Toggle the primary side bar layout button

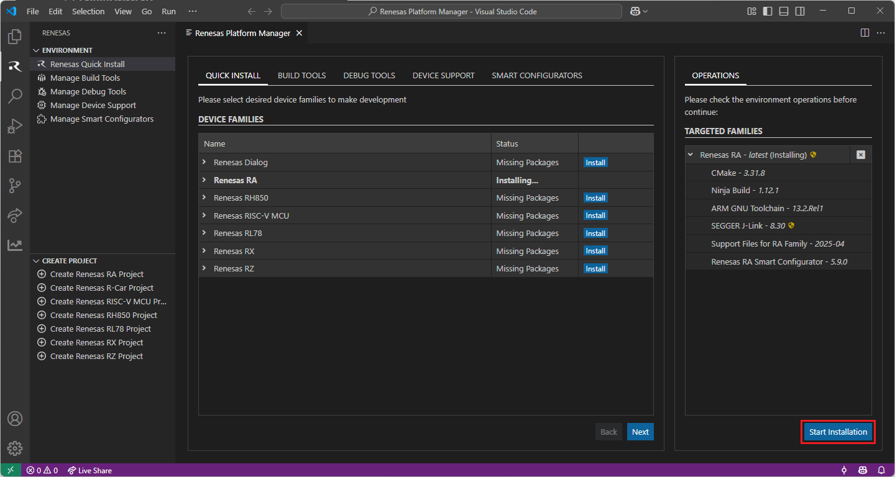[768, 11]
